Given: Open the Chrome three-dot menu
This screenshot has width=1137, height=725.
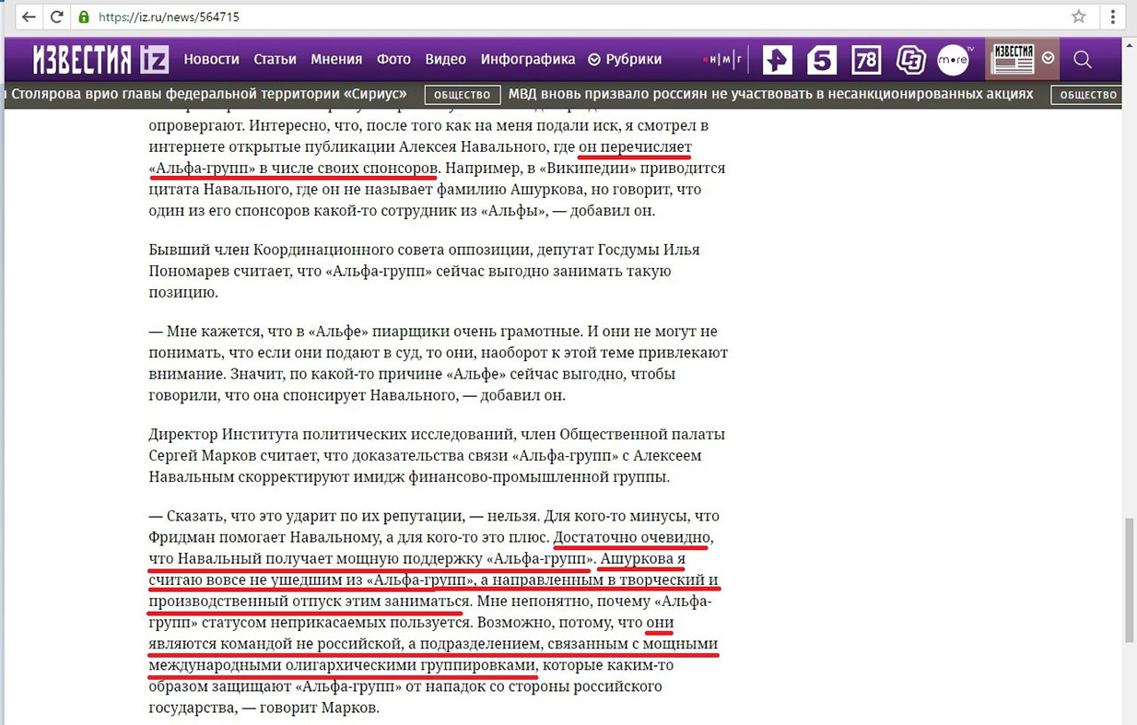Looking at the screenshot, I should 1114,17.
